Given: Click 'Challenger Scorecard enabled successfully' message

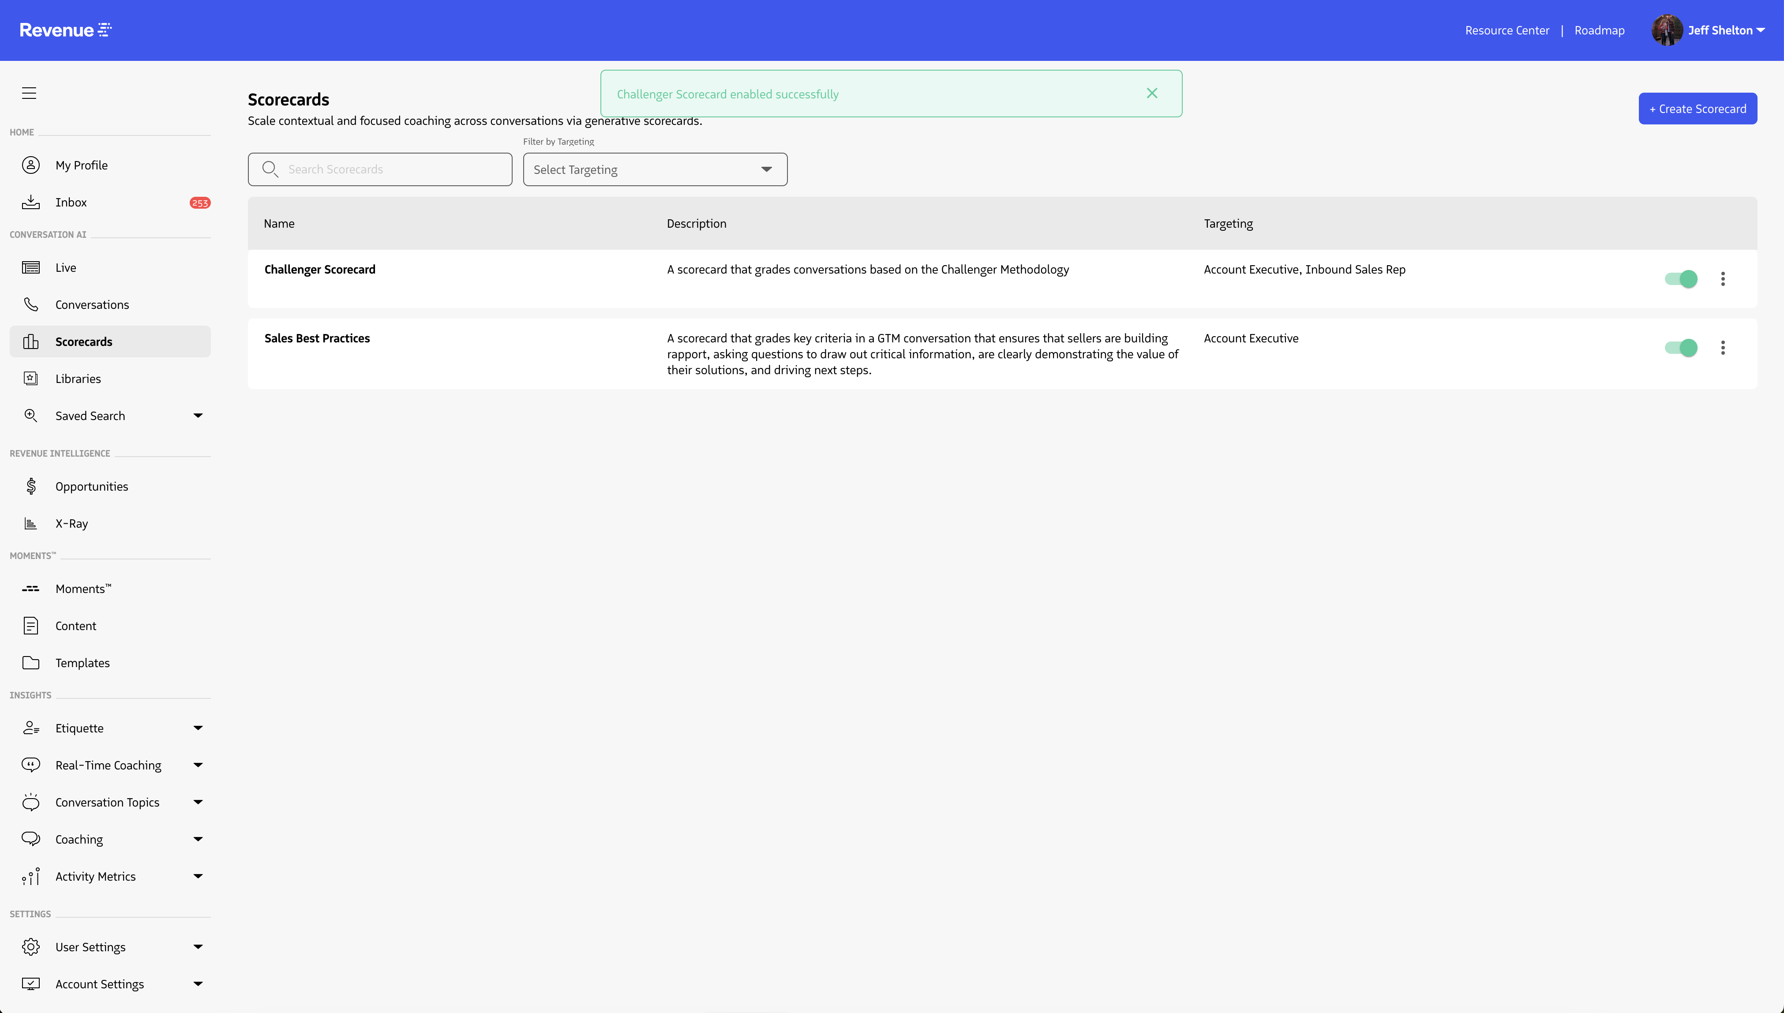Looking at the screenshot, I should tap(727, 94).
